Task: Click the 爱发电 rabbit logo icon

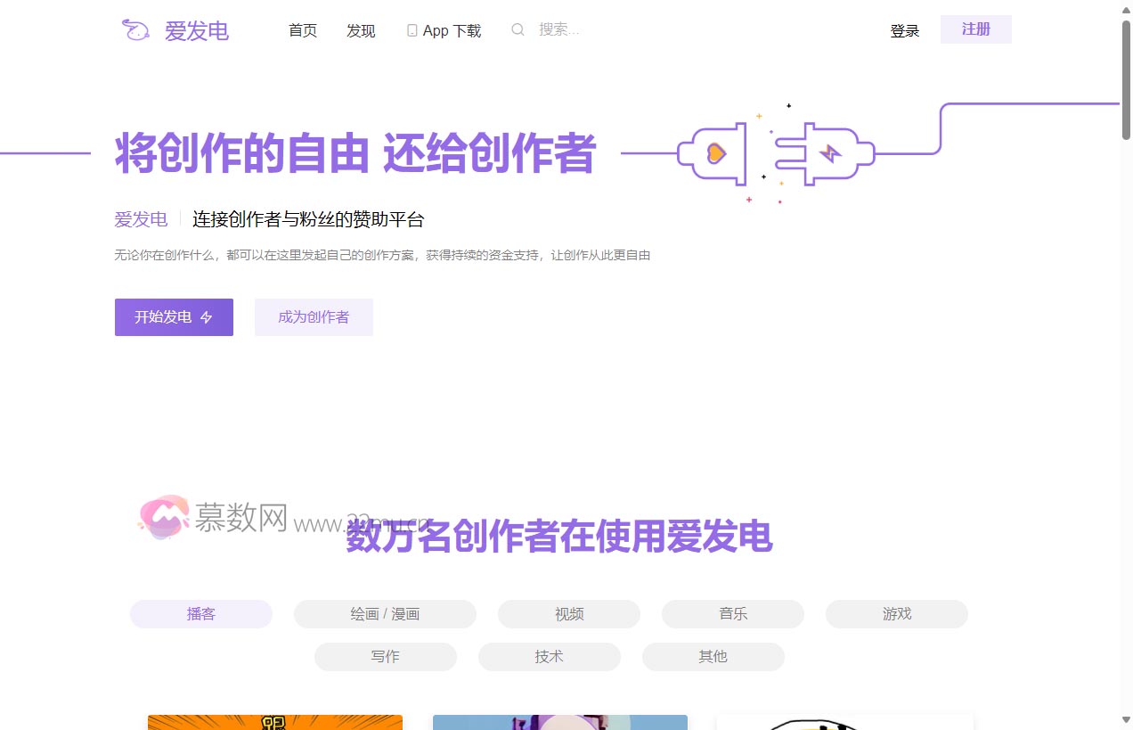Action: click(134, 29)
